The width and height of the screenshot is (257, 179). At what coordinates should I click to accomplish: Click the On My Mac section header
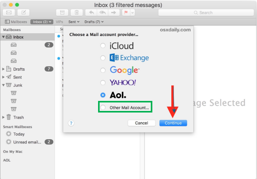click(13, 152)
